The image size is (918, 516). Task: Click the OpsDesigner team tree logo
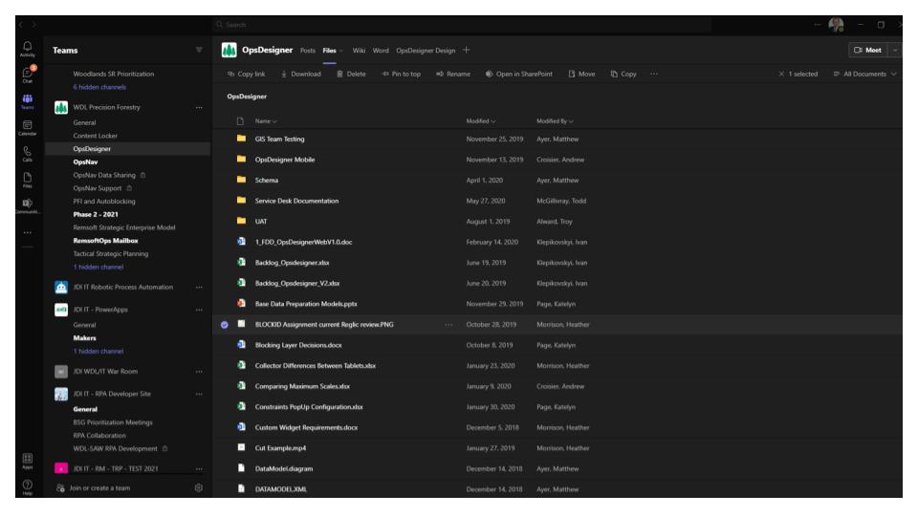[229, 51]
